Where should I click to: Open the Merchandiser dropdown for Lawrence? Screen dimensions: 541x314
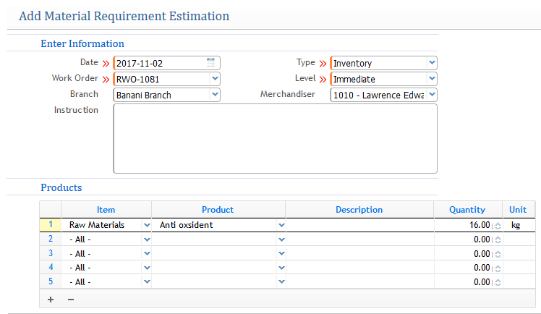point(432,95)
